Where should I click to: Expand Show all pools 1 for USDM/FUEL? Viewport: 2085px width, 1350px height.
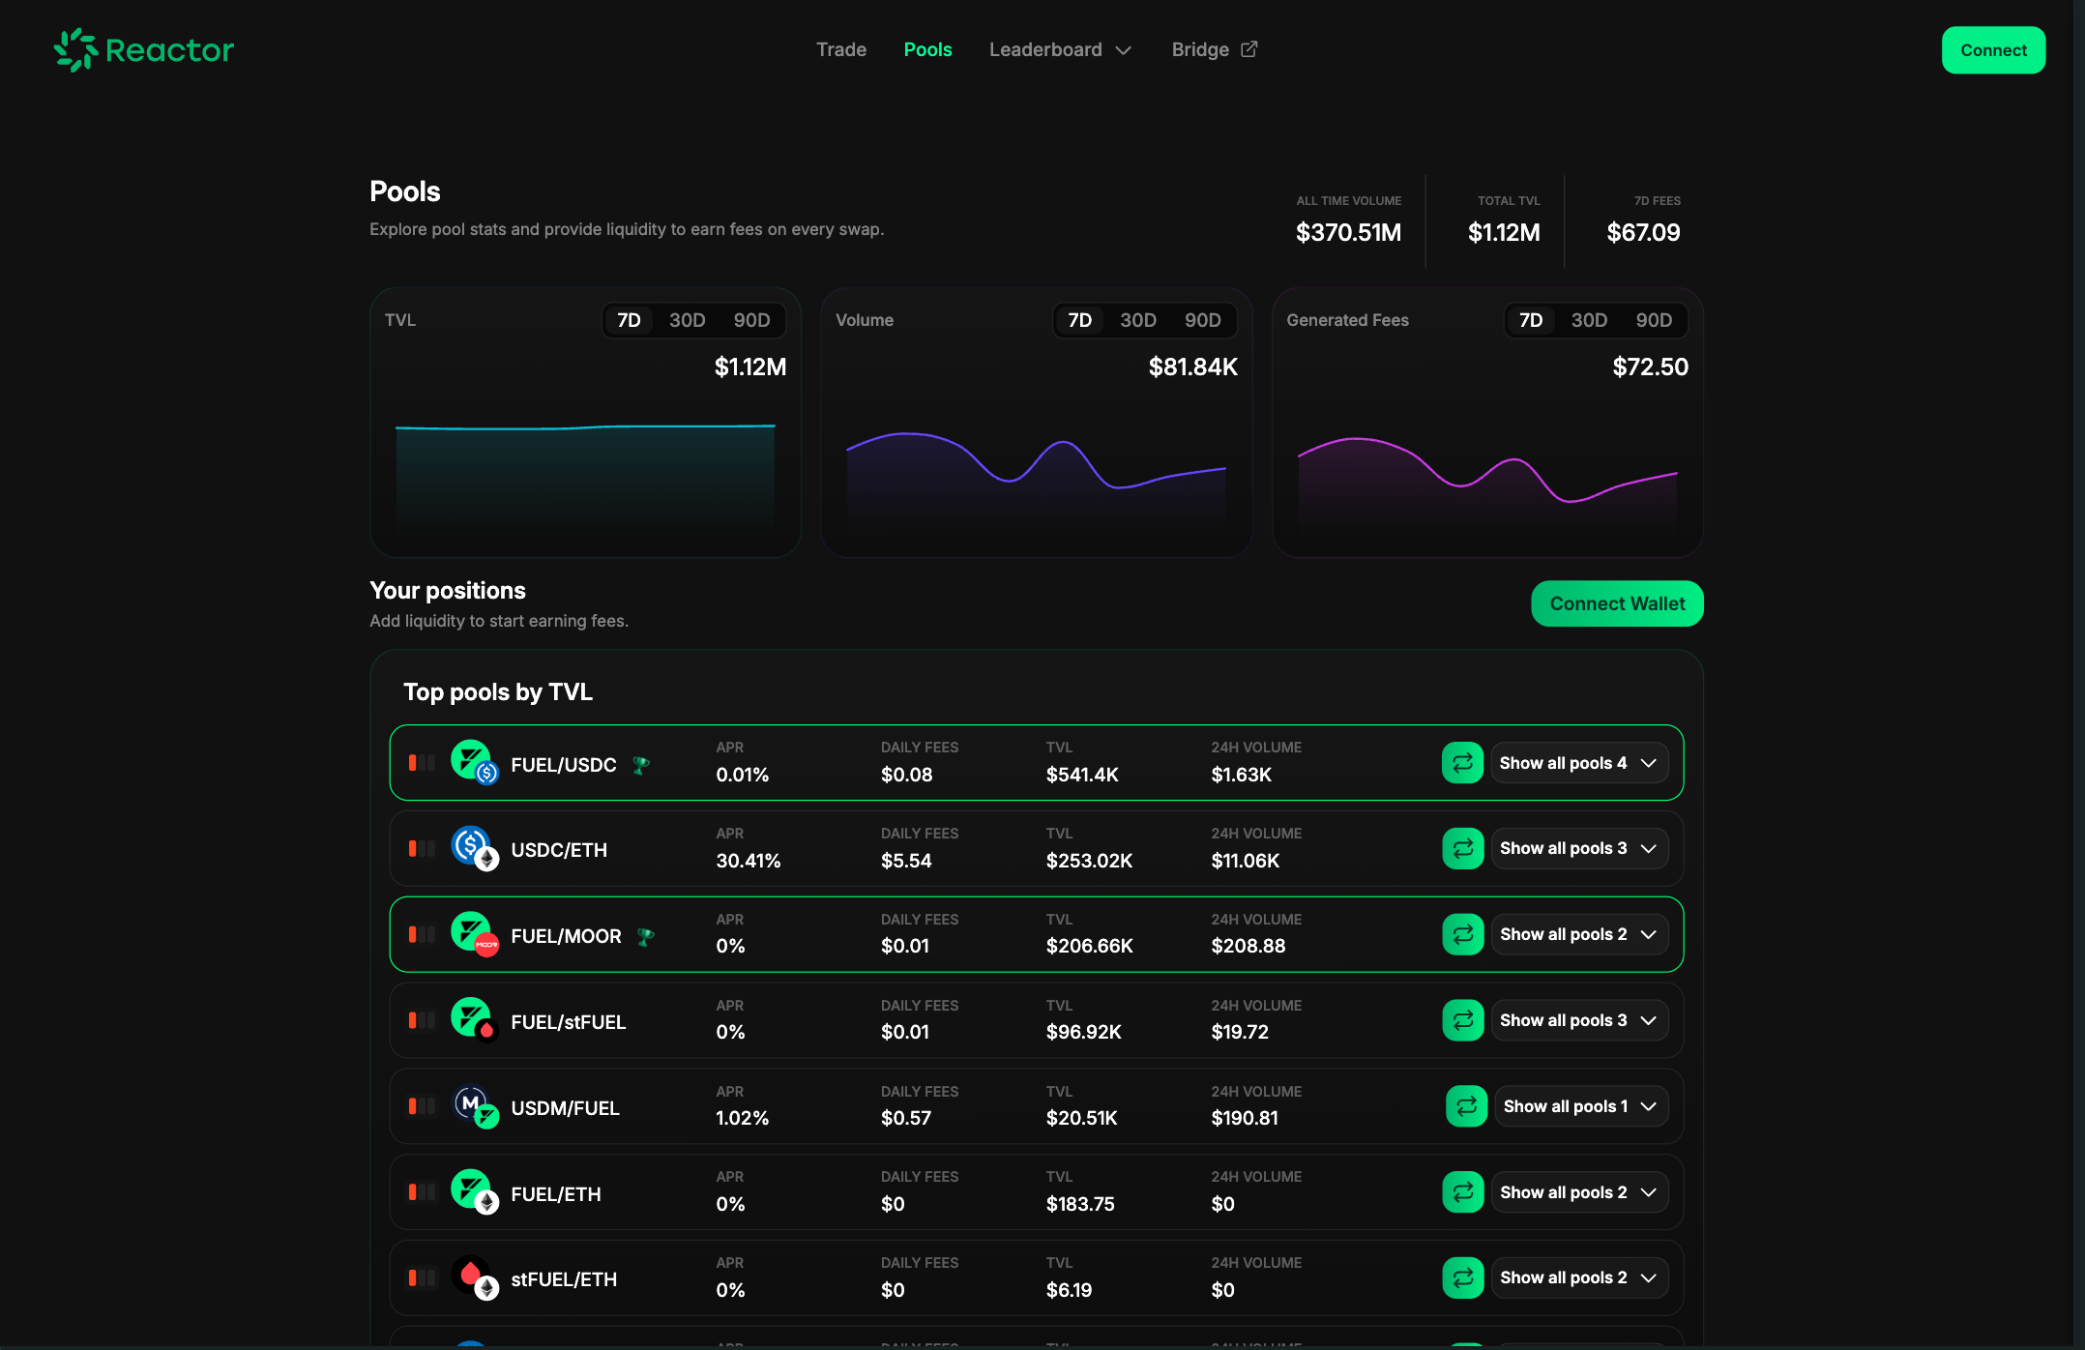[1581, 1106]
